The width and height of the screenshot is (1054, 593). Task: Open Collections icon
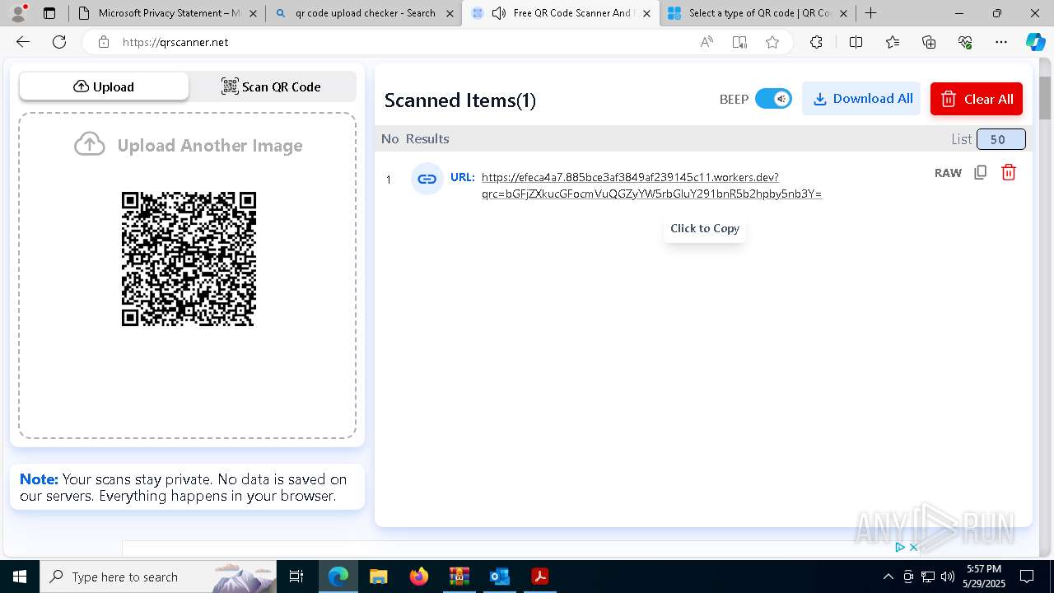click(929, 42)
